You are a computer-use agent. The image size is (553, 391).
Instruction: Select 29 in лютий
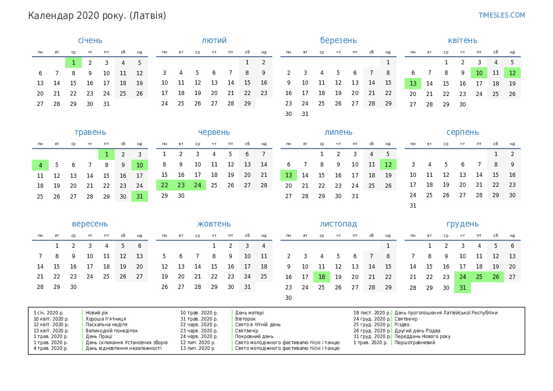247,104
